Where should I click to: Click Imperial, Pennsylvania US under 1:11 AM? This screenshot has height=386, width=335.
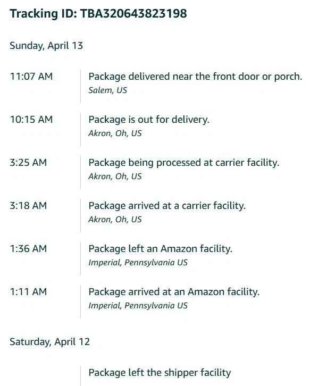click(x=138, y=306)
